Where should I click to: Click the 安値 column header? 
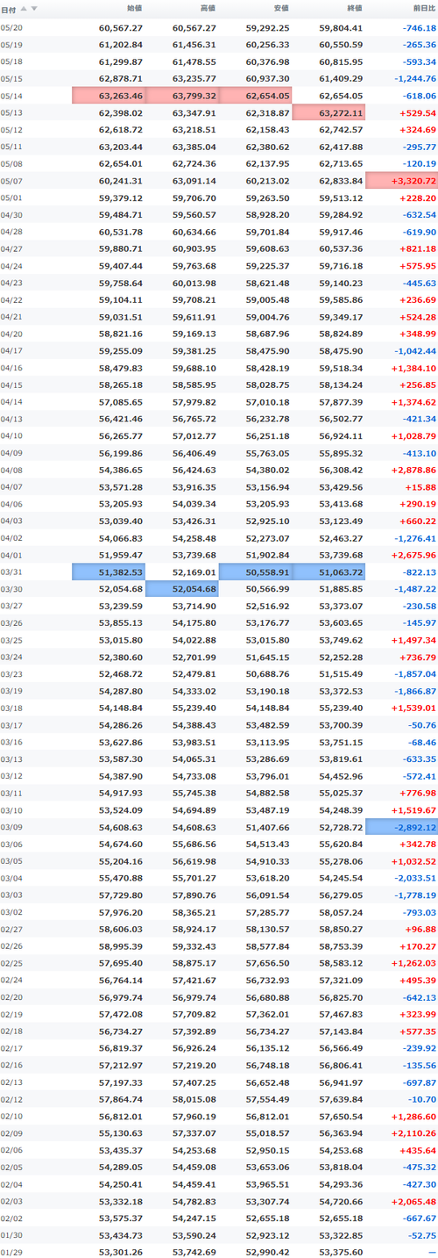pyautogui.click(x=281, y=8)
